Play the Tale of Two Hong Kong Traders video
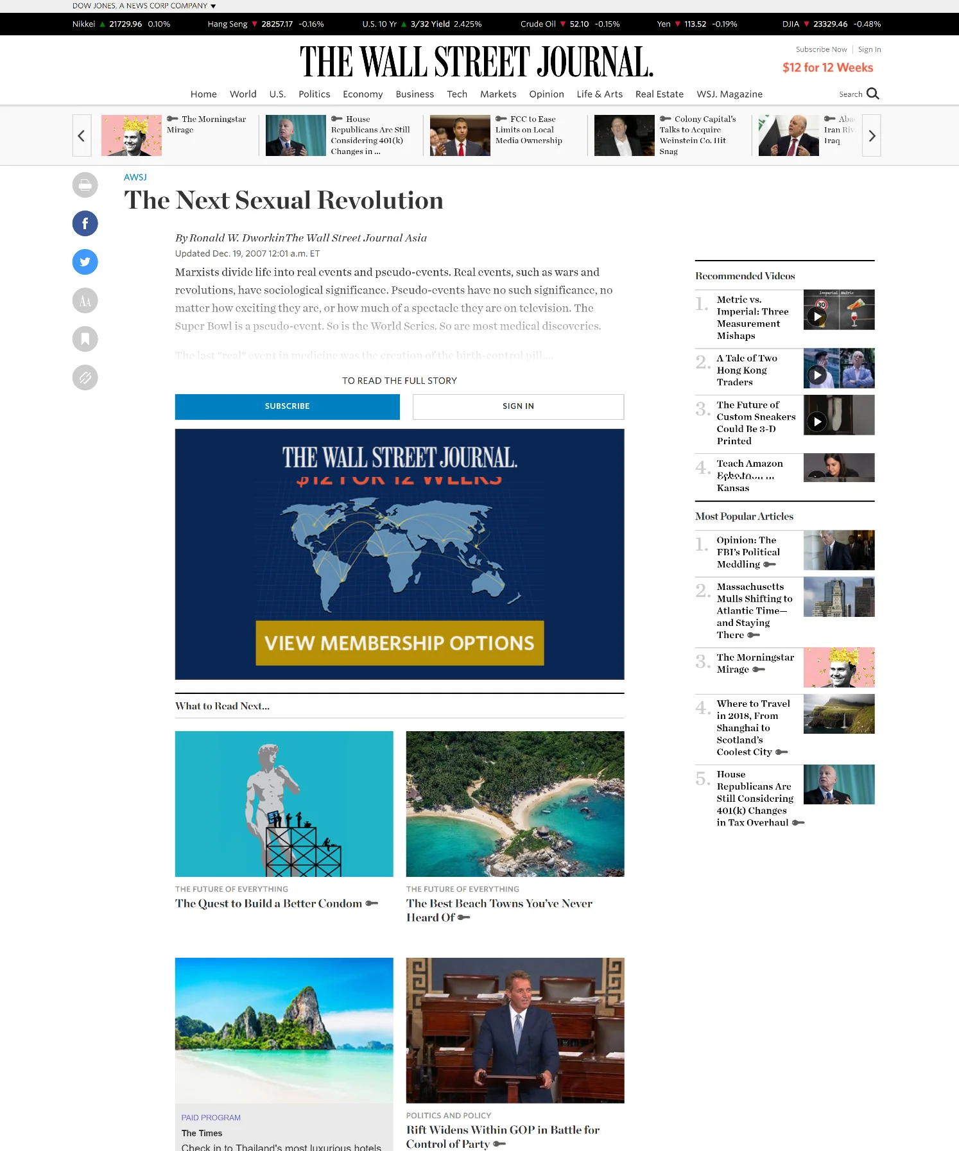 816,375
